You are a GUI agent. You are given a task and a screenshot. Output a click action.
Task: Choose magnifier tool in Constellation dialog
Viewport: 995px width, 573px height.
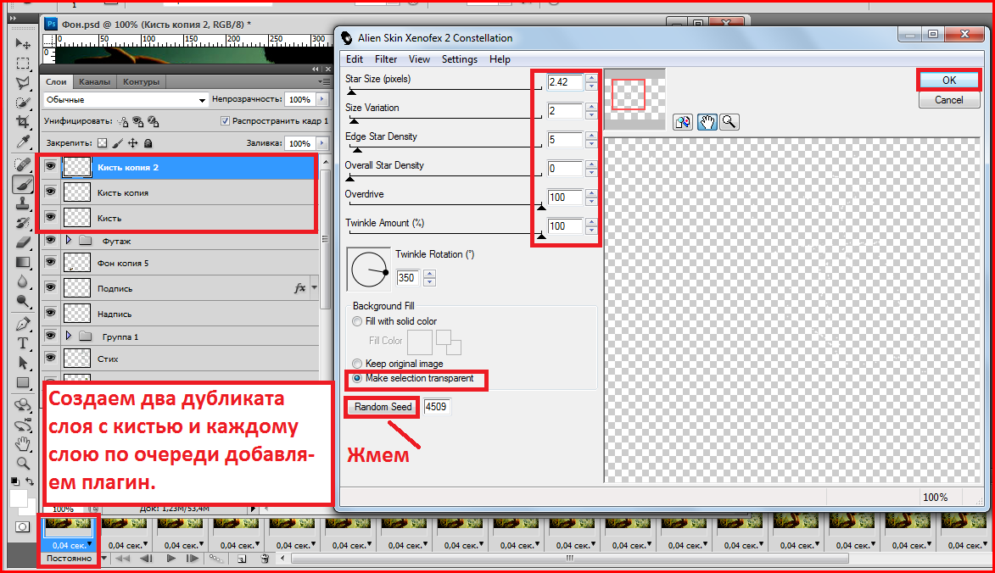point(729,122)
